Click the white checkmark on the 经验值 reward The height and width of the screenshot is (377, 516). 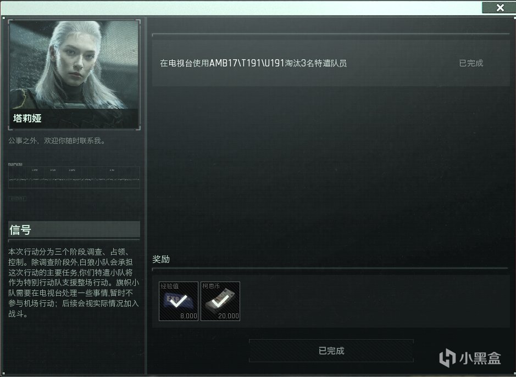click(x=179, y=301)
